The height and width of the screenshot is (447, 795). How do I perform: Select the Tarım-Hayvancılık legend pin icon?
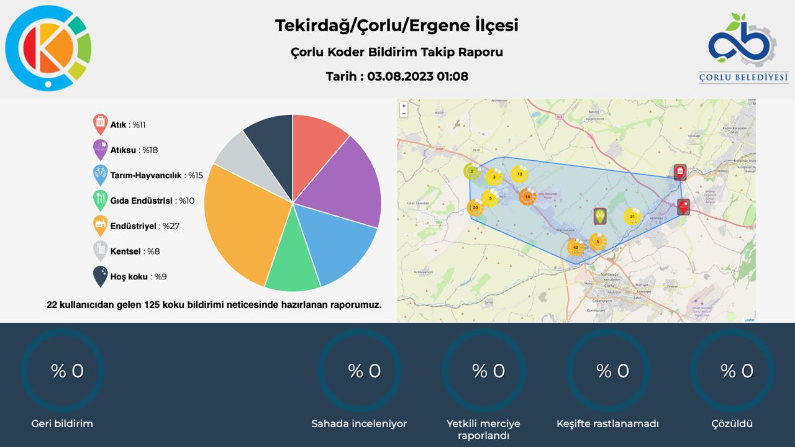pos(100,175)
